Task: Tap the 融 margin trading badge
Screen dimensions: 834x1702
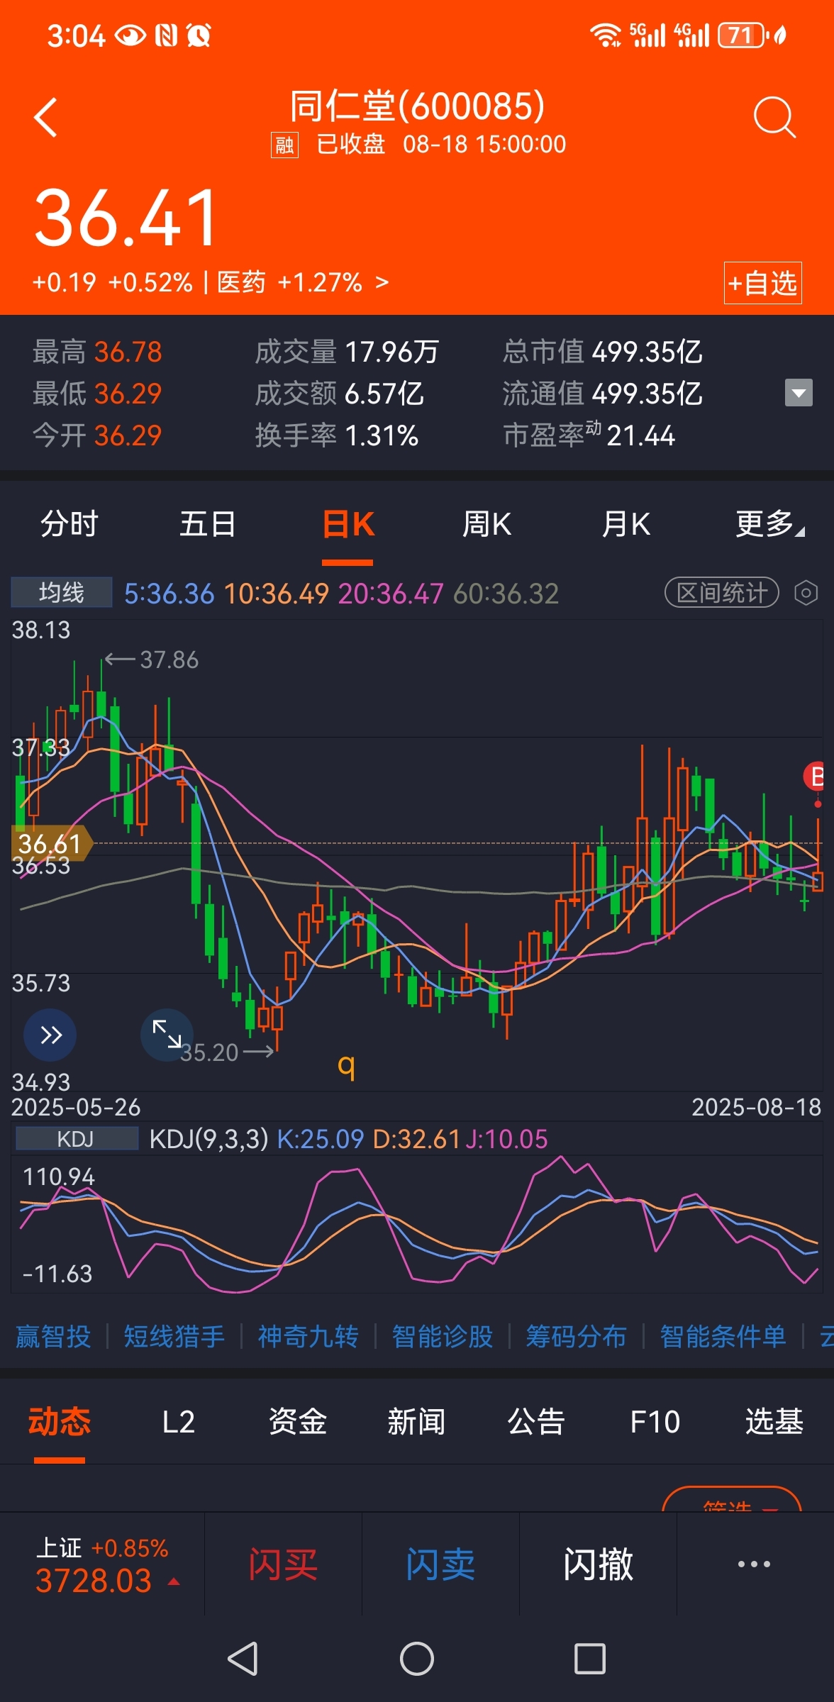Action: pyautogui.click(x=284, y=145)
